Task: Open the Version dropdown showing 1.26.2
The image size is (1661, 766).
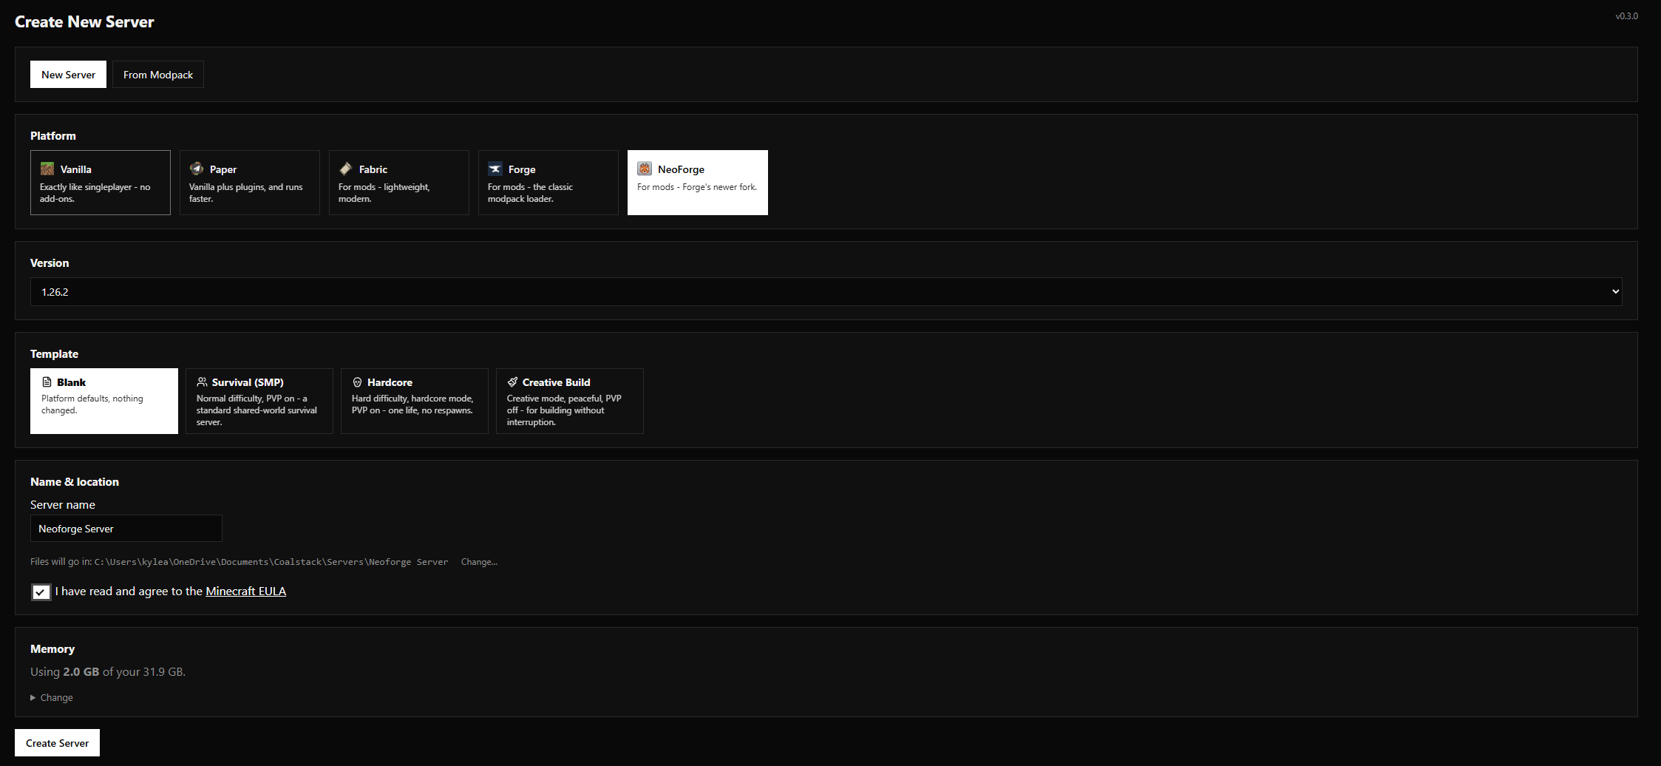Action: click(x=826, y=292)
